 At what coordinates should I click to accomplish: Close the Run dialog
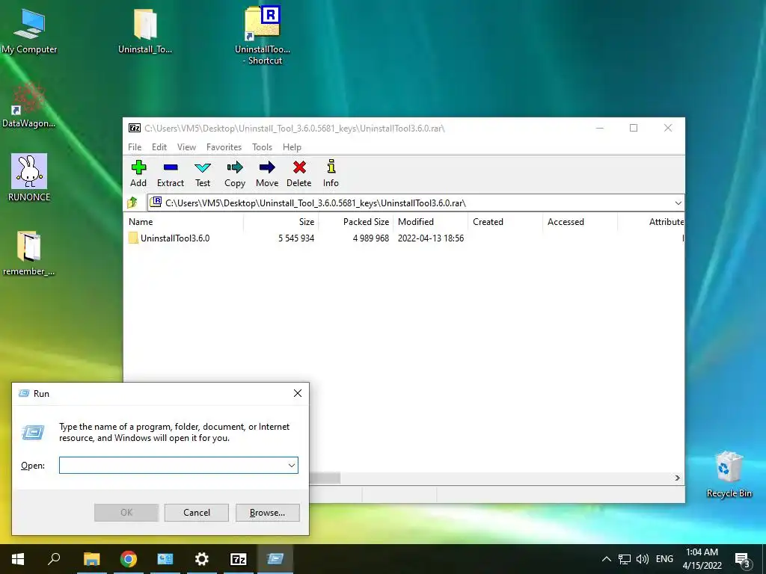click(298, 393)
